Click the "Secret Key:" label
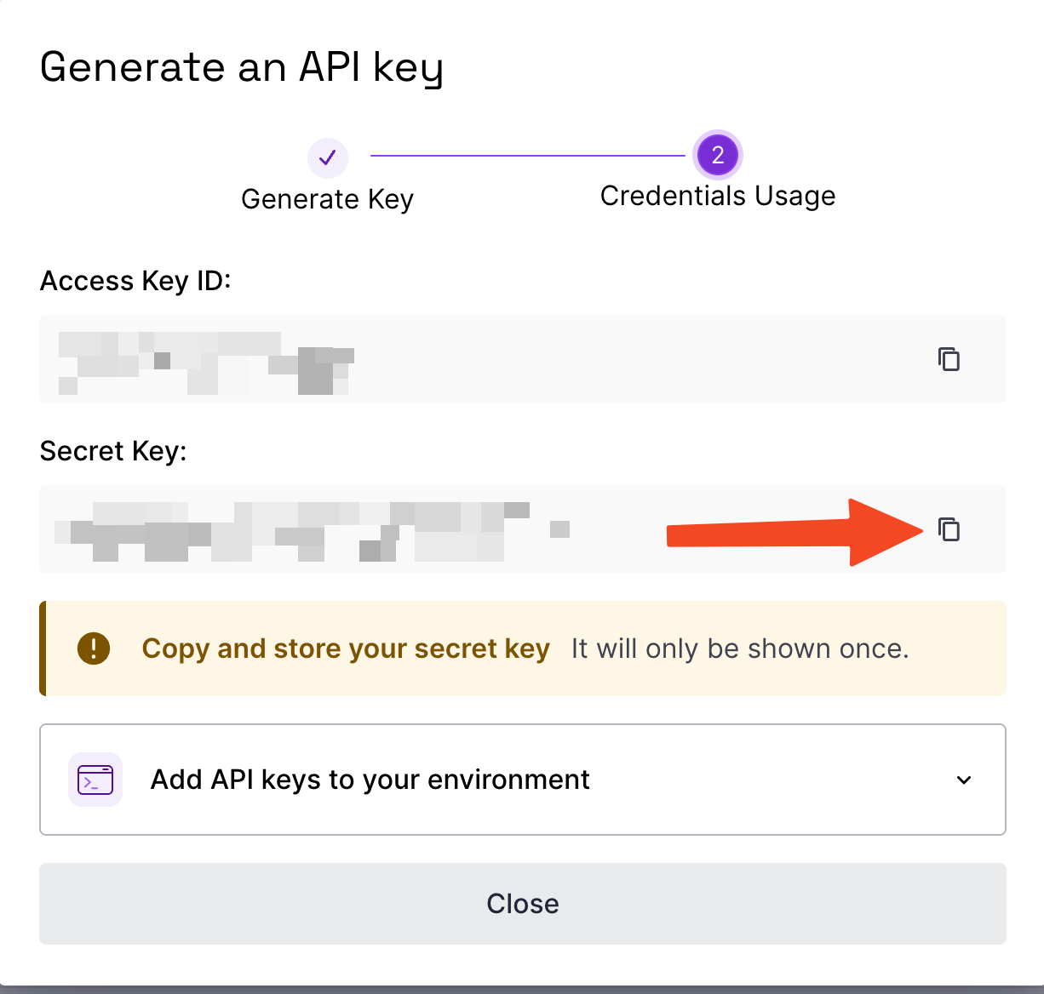 click(113, 451)
